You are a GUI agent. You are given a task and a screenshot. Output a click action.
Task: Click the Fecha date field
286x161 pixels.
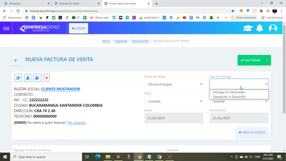(174, 118)
